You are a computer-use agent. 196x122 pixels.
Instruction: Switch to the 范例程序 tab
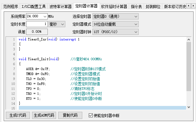click(x=10, y=6)
